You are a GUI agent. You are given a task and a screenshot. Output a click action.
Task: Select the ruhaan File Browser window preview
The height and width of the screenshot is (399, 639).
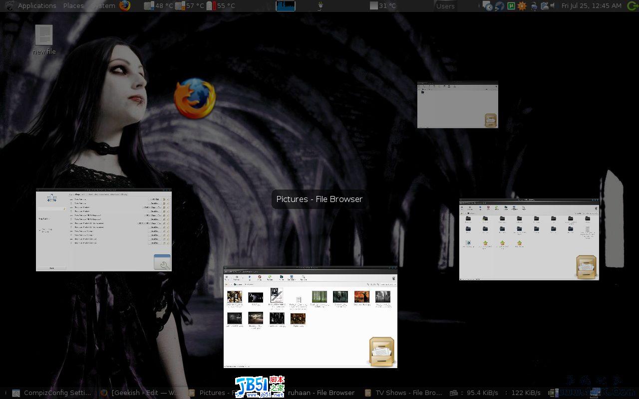pyautogui.click(x=529, y=239)
